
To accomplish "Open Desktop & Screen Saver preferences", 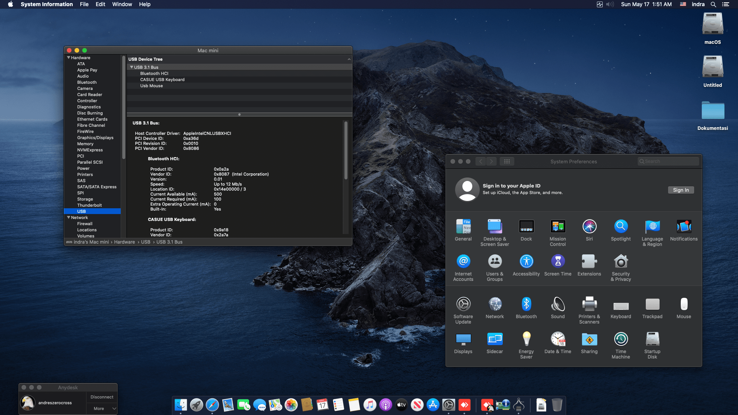I will [x=495, y=232].
